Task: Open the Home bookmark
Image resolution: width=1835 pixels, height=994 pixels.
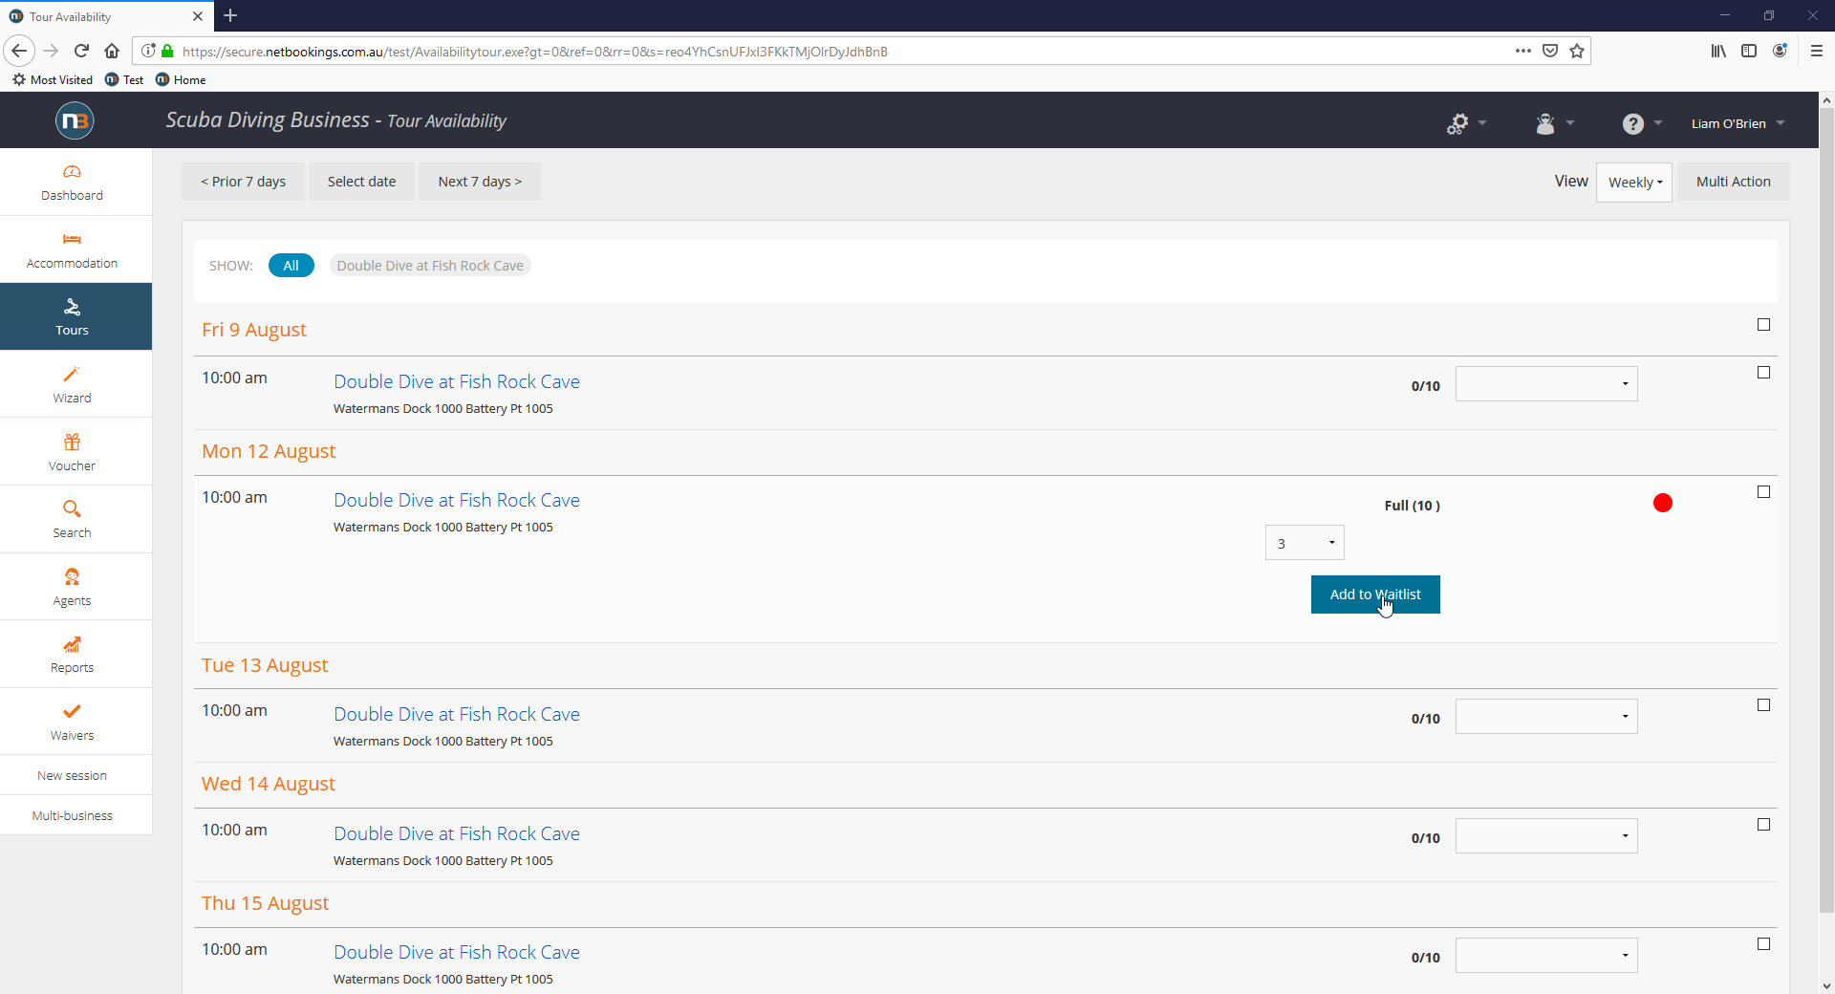Action: tap(181, 80)
